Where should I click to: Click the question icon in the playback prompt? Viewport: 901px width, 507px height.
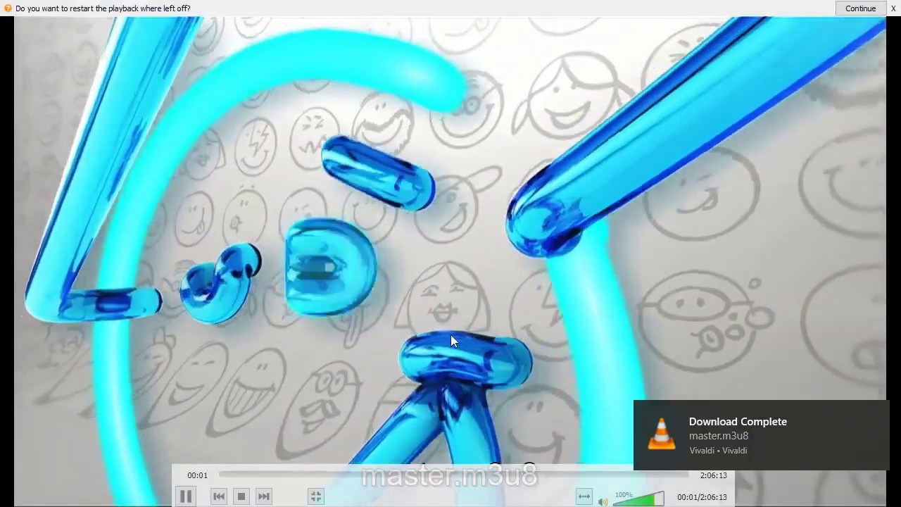8,8
